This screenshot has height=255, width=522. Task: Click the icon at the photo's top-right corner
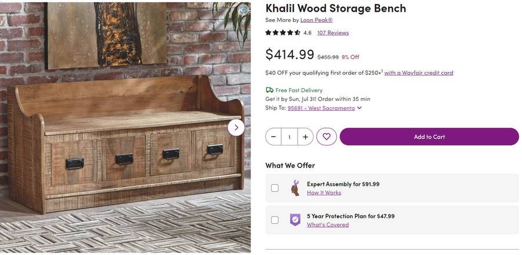point(244,10)
